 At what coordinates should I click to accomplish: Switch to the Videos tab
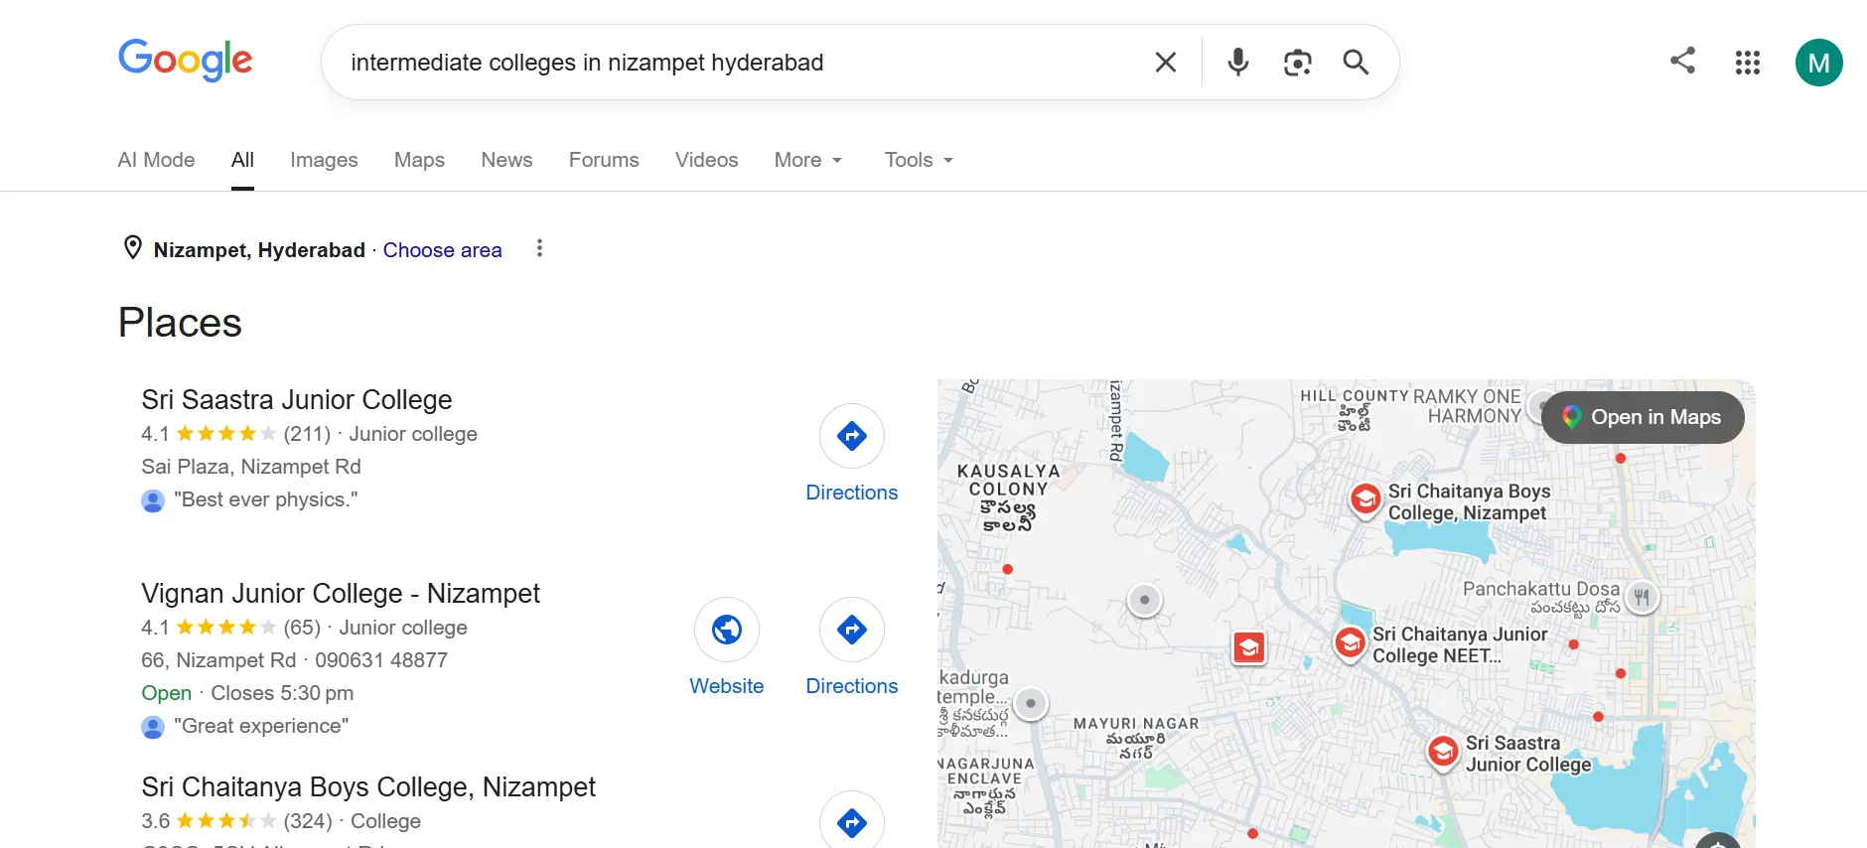[706, 160]
